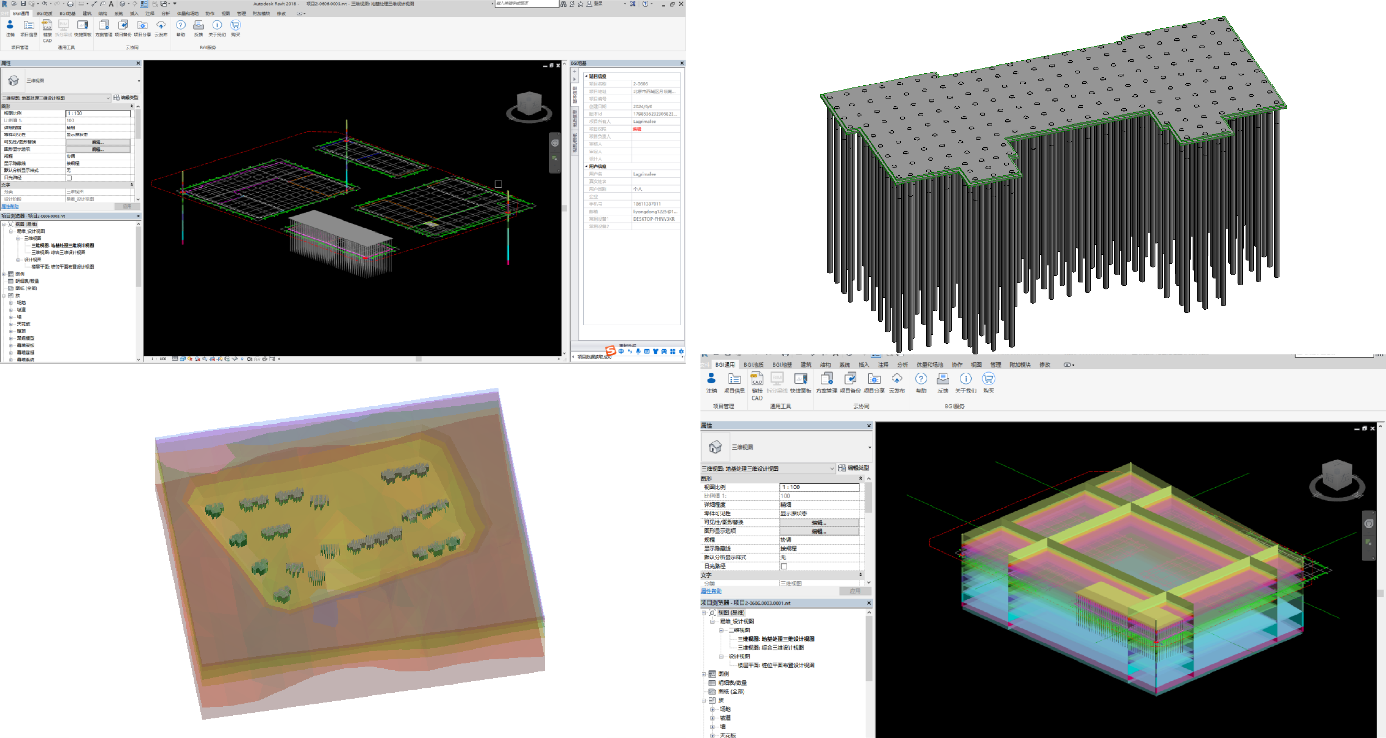Click the red 编辑 link in 项目权限 row

coord(637,129)
